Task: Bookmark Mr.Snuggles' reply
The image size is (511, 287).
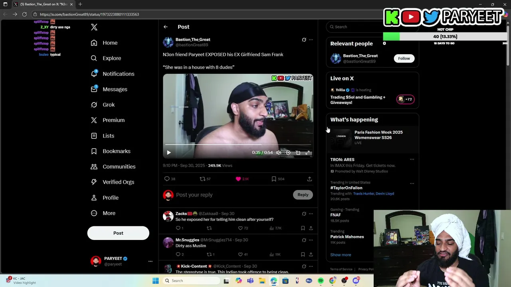Action: click(x=303, y=254)
